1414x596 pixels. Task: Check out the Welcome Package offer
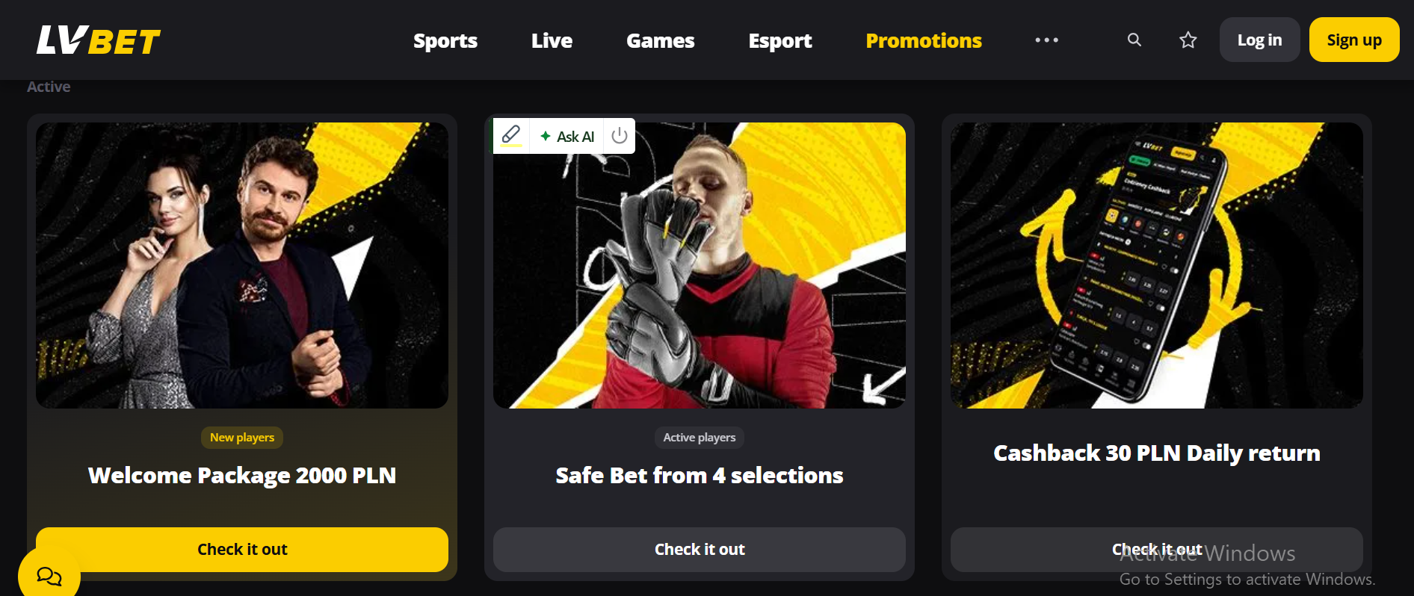point(242,550)
